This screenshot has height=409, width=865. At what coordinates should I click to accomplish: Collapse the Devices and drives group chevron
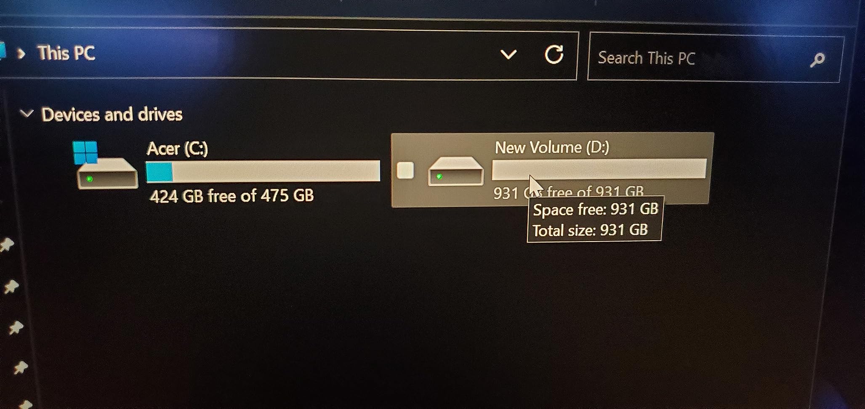(27, 113)
